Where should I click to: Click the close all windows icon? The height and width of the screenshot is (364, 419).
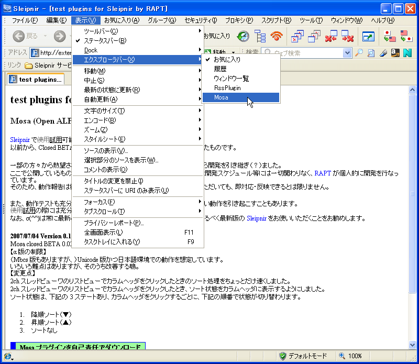(x=297, y=36)
